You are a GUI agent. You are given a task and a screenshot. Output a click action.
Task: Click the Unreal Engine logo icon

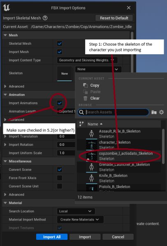point(7,7)
